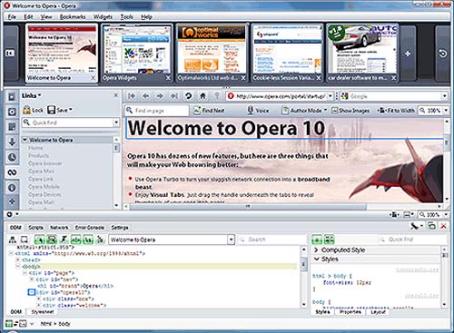Save the links using the floppy Save button
454x333 pixels.
(x=60, y=110)
